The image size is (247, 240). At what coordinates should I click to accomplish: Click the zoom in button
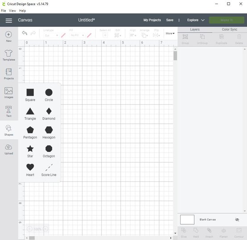[x=45, y=229]
